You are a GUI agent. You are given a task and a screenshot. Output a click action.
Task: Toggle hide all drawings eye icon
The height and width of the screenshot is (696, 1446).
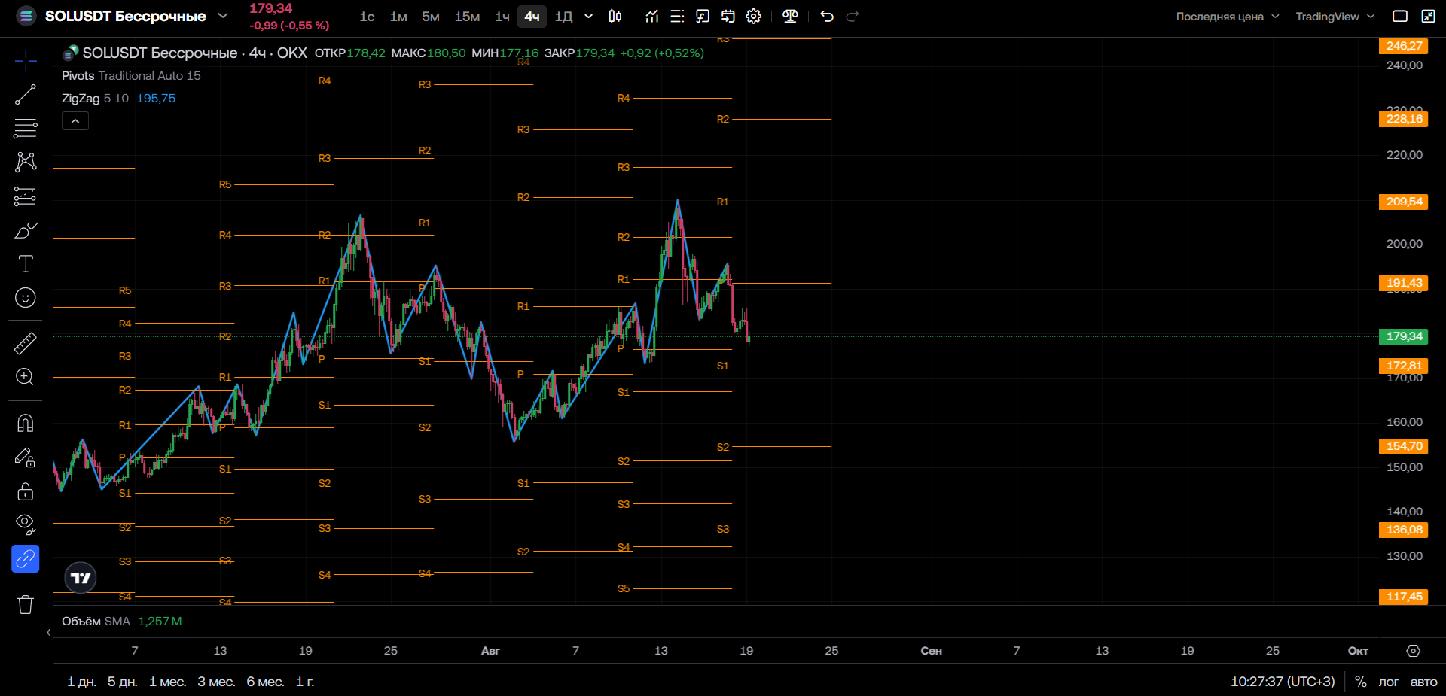(25, 524)
